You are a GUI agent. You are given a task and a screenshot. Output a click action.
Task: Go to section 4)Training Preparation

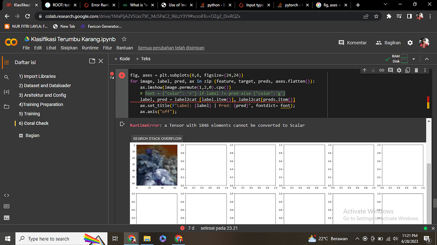click(x=41, y=104)
